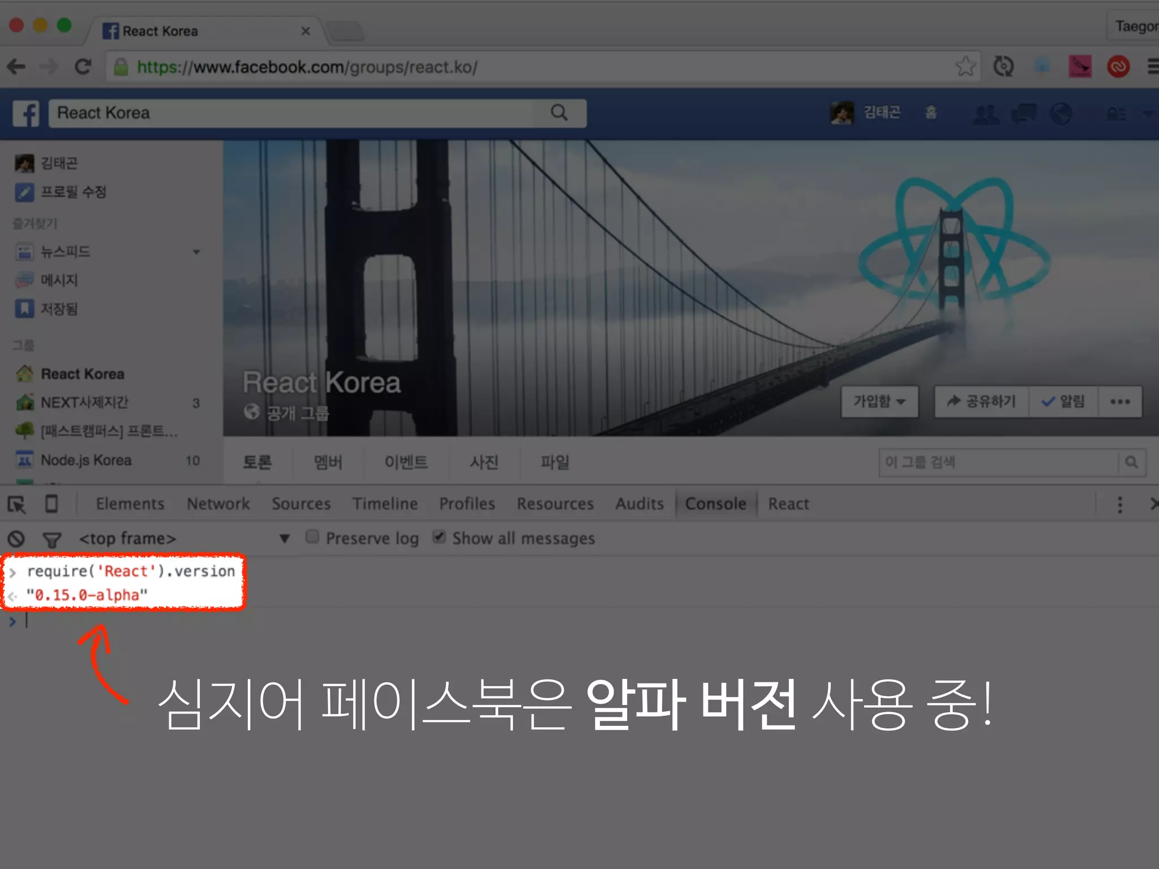1159x869 pixels.
Task: Toggle the 알림 notifications check button
Action: point(1063,402)
